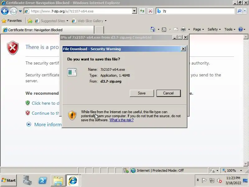Expand the zoom level dropdown arrow
This screenshot has height=187, width=249.
pos(241,170)
